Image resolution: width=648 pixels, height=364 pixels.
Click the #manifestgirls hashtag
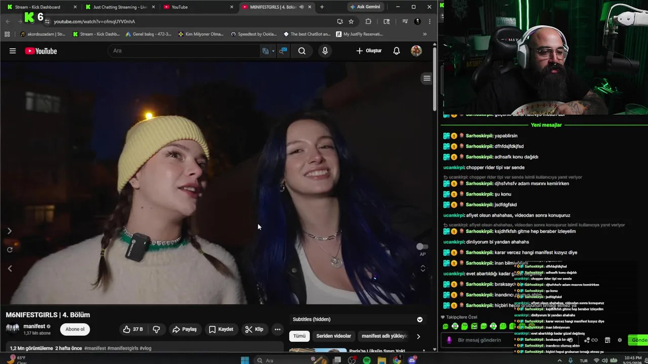[x=123, y=348]
